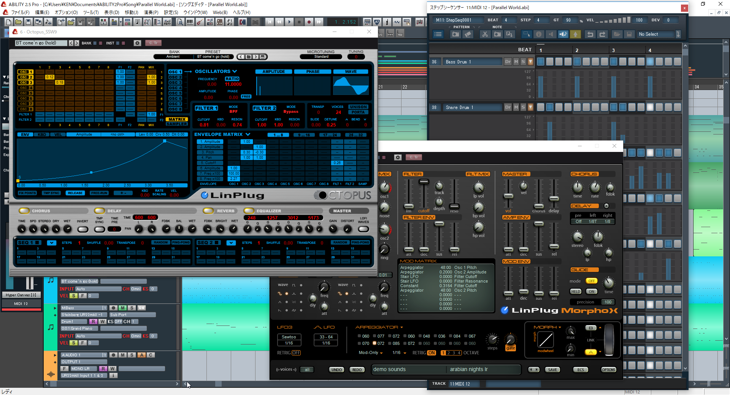
Task: Toggle the Octopus EQUALIZER switch
Action: coord(249,211)
